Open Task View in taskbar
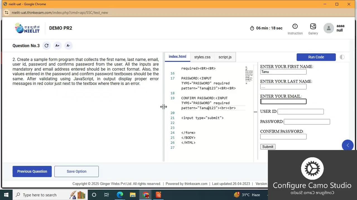This screenshot has width=357, height=200. tap(107, 195)
